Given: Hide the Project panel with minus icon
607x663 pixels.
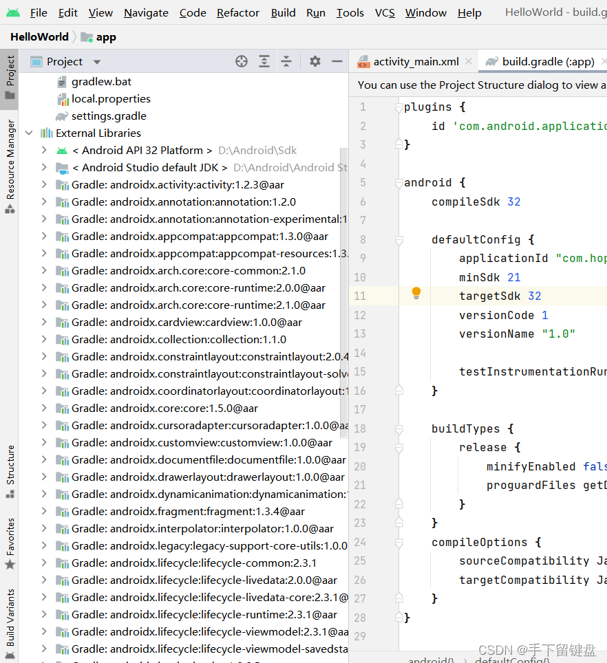Looking at the screenshot, I should click(337, 61).
